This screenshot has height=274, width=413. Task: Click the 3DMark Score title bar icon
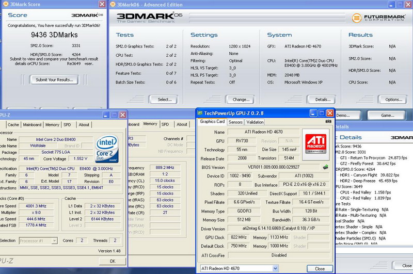point(5,4)
